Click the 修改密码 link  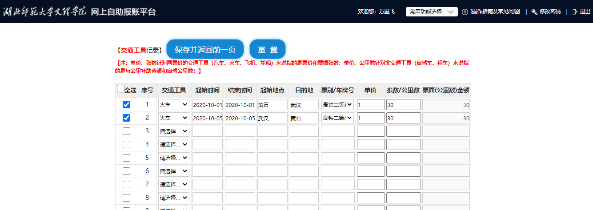point(550,12)
